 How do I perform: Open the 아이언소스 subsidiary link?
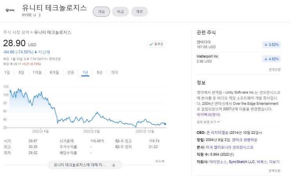[x=218, y=162]
